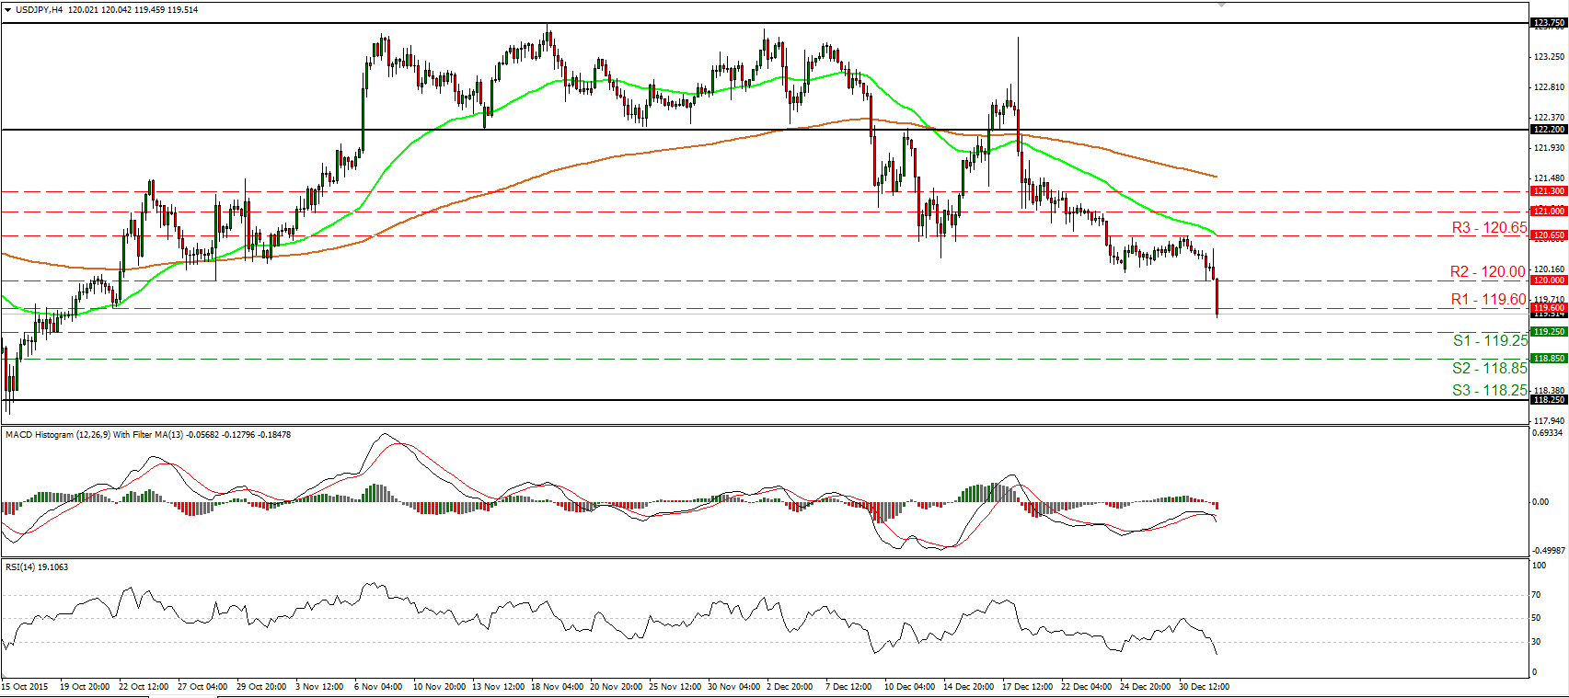Click the S1 - 119.25 support label
The width and height of the screenshot is (1569, 698).
1490,341
